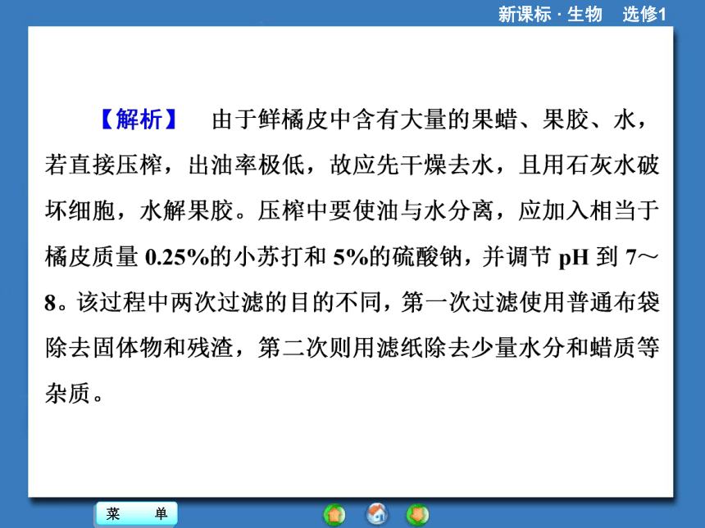Click the final line text 杂质。

pyautogui.click(x=75, y=393)
